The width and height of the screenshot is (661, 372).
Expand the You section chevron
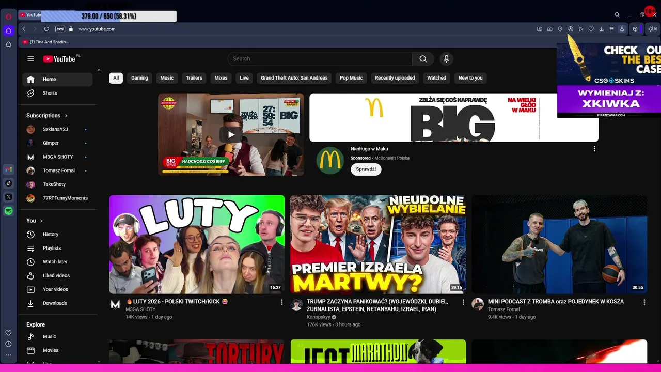point(41,221)
